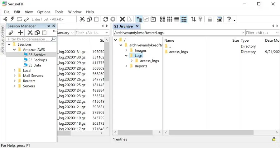Click the Delete X icon in main toolbar

click(122, 19)
